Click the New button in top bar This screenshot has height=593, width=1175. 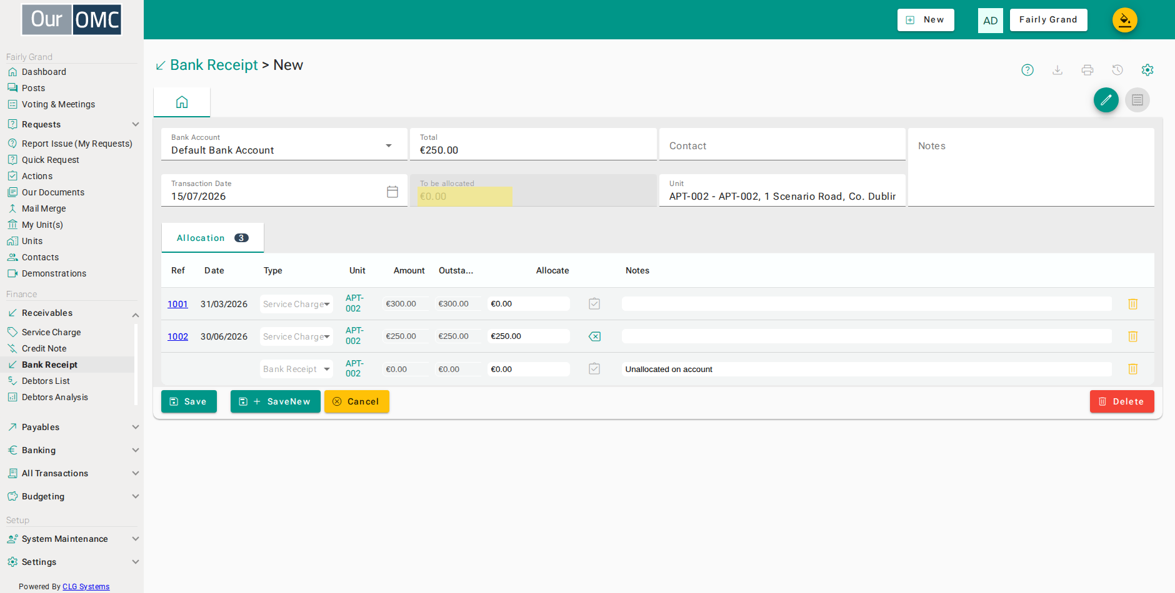926,20
